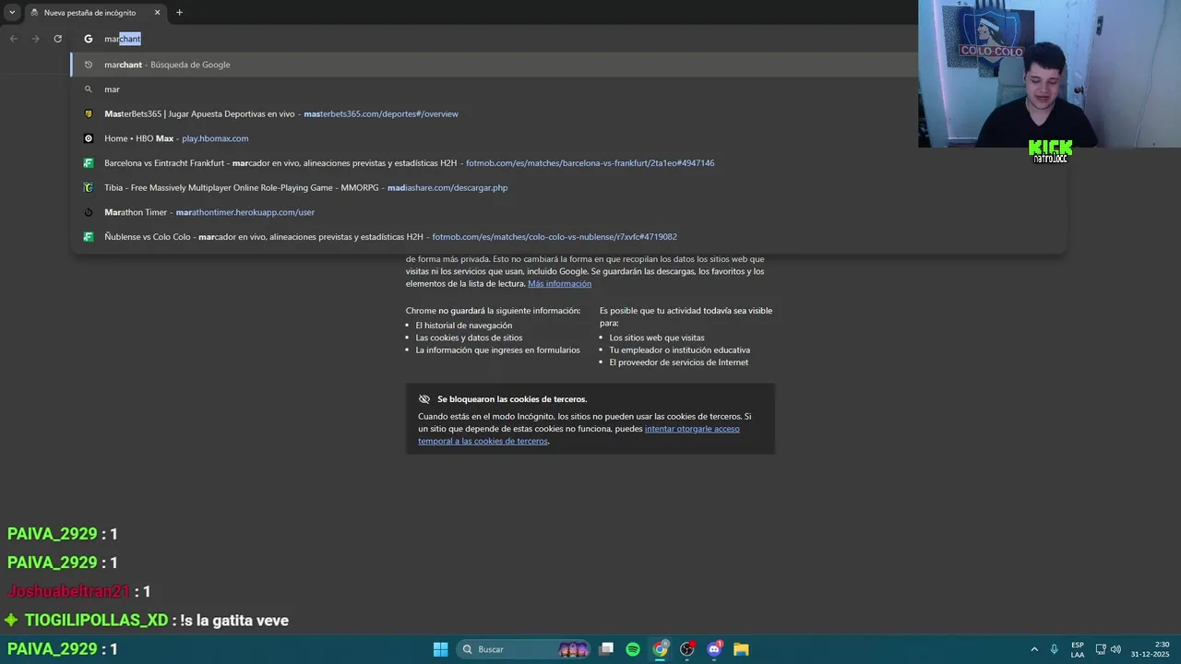Click the TIOGILIPOLLAS_XD chat message
The image size is (1181, 664).
(148, 621)
